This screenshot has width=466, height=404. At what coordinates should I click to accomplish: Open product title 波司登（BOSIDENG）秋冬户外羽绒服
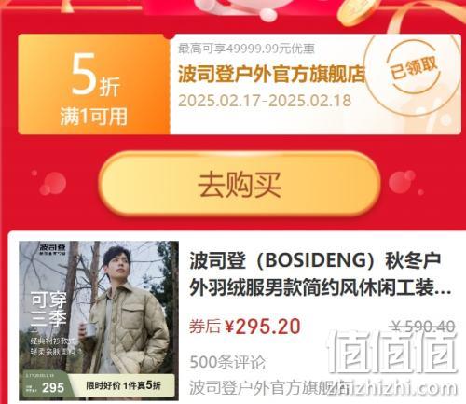[x=320, y=274]
